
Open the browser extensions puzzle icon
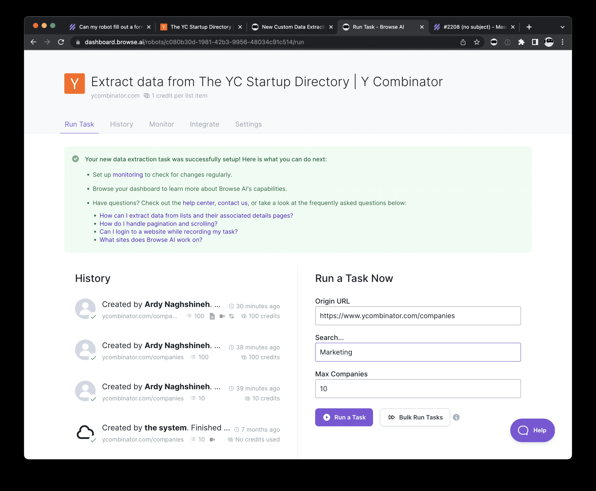[521, 42]
